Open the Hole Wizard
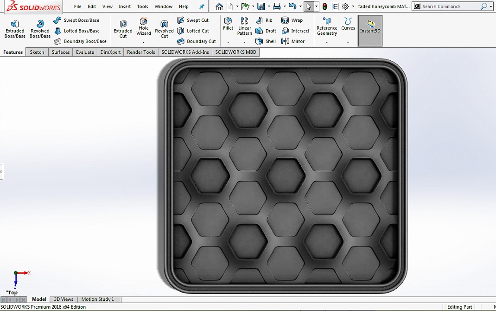 click(144, 26)
